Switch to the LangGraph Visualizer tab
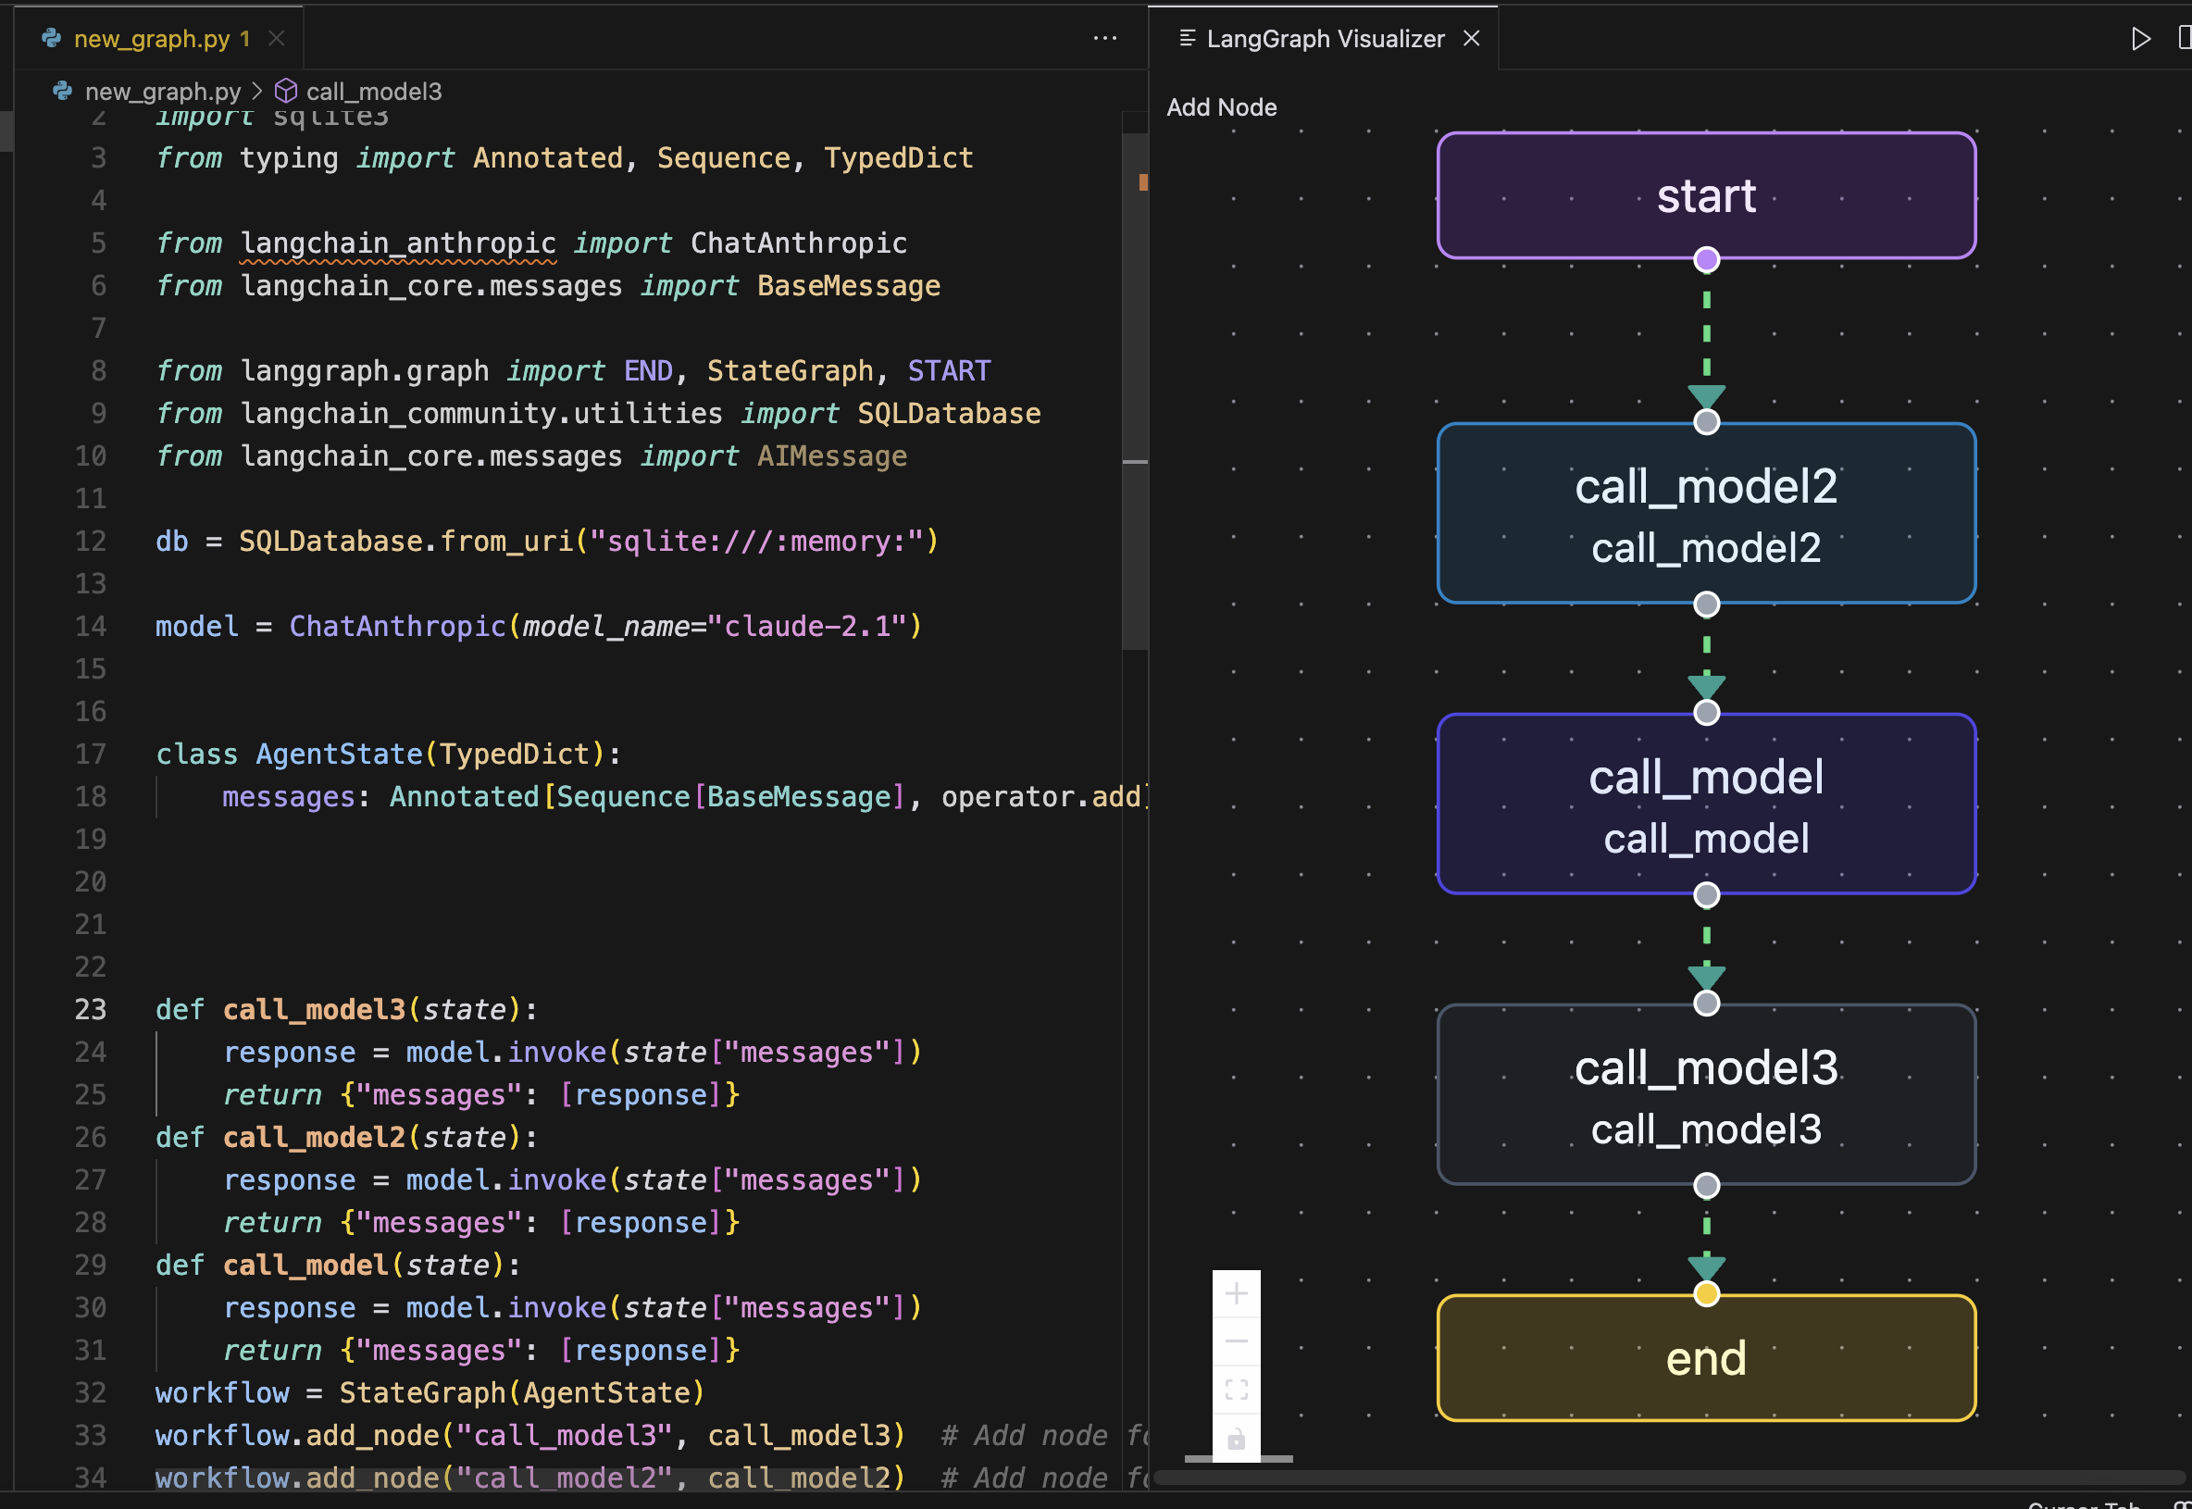The height and width of the screenshot is (1509, 2192). click(x=1324, y=39)
